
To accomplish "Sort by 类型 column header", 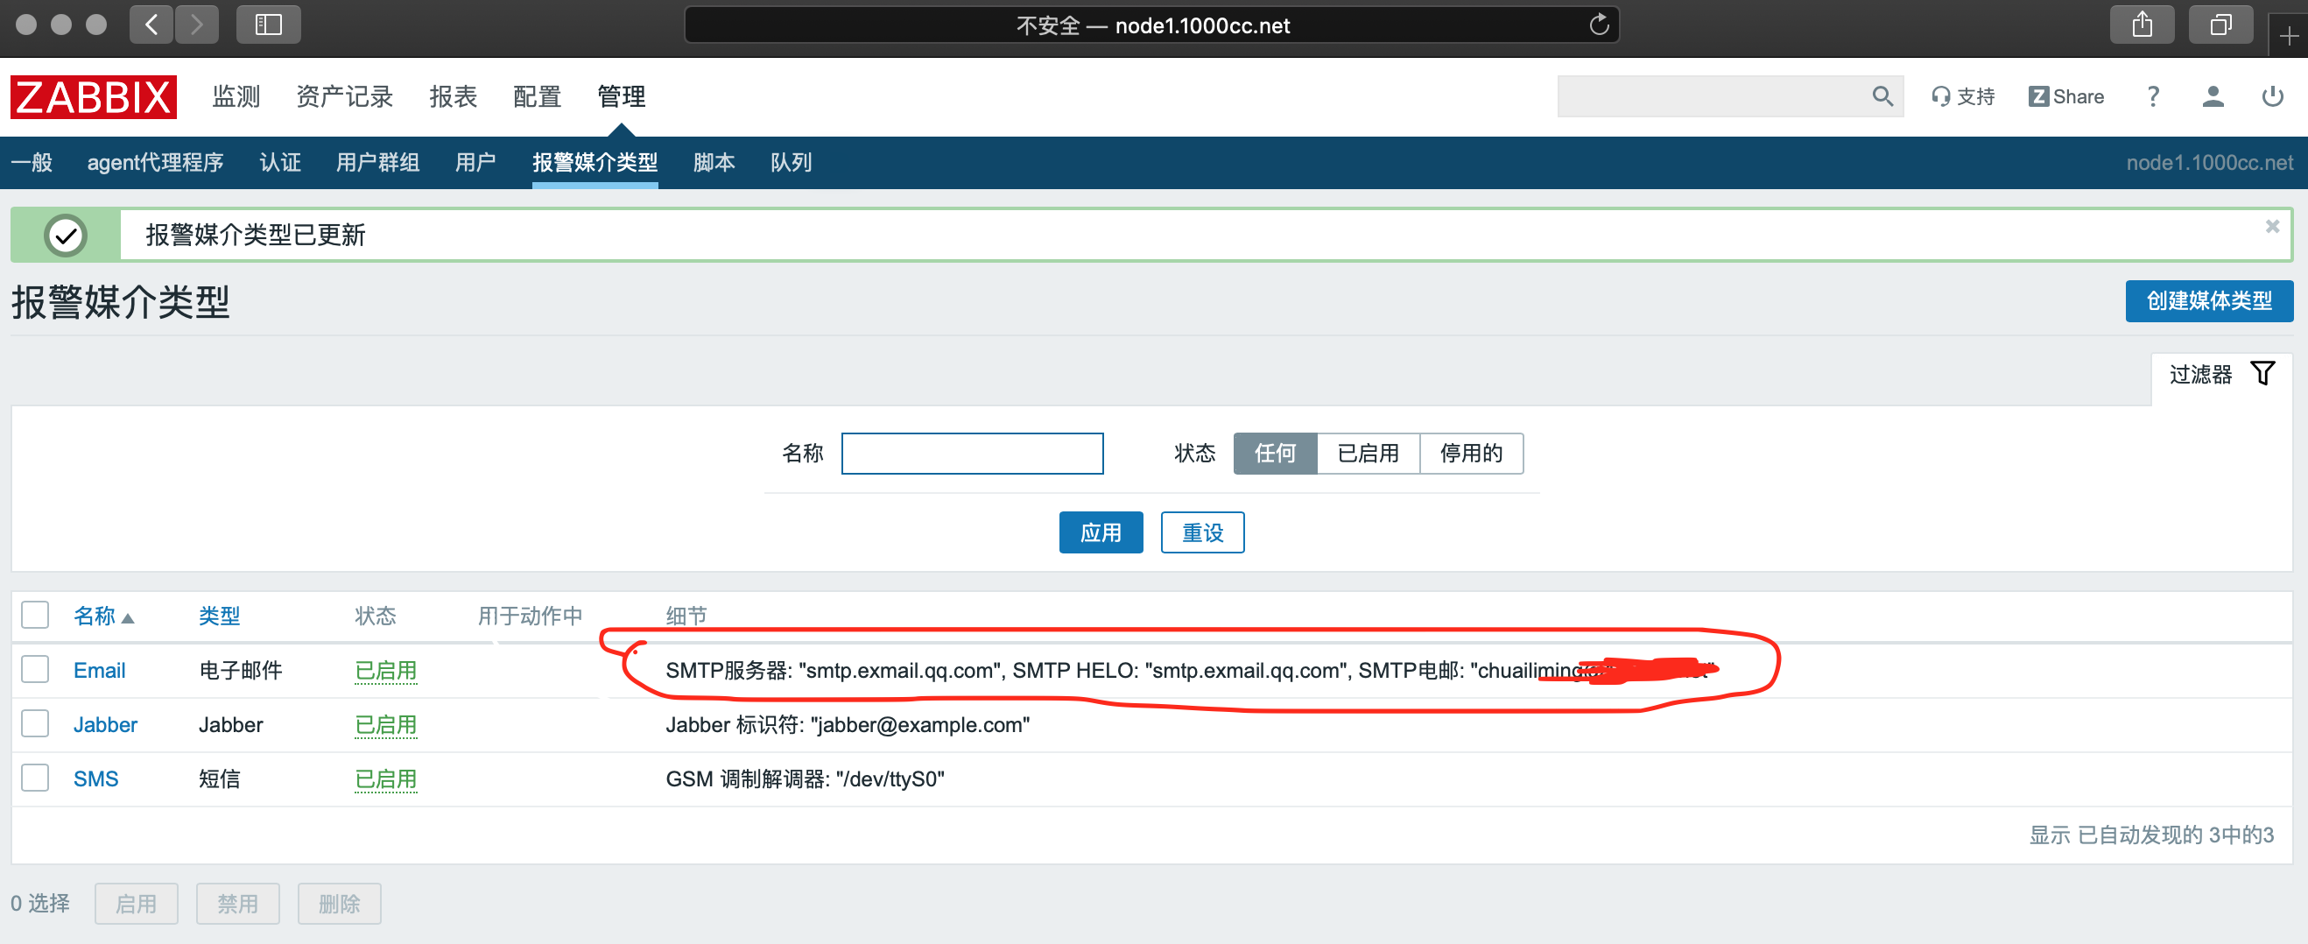I will click(x=219, y=616).
